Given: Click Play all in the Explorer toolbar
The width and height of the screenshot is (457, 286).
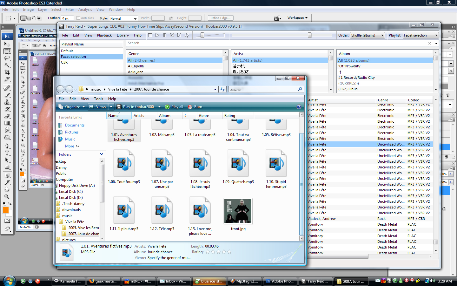Looking at the screenshot, I should pyautogui.click(x=174, y=107).
